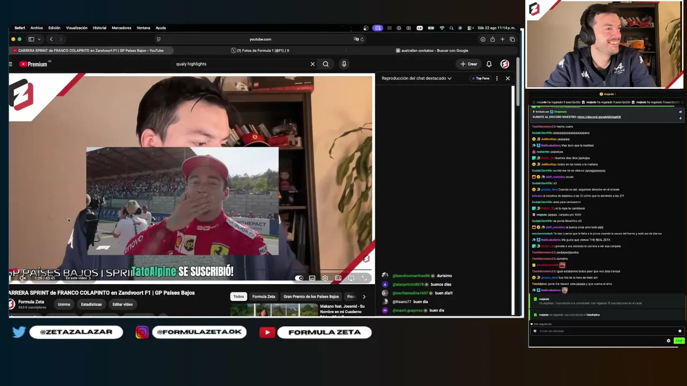Image resolution: width=687 pixels, height=386 pixels.
Task: Click the Unirme button
Action: [x=64, y=305]
